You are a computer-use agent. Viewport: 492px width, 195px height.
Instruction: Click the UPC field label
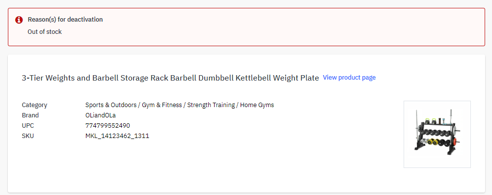click(x=27, y=126)
